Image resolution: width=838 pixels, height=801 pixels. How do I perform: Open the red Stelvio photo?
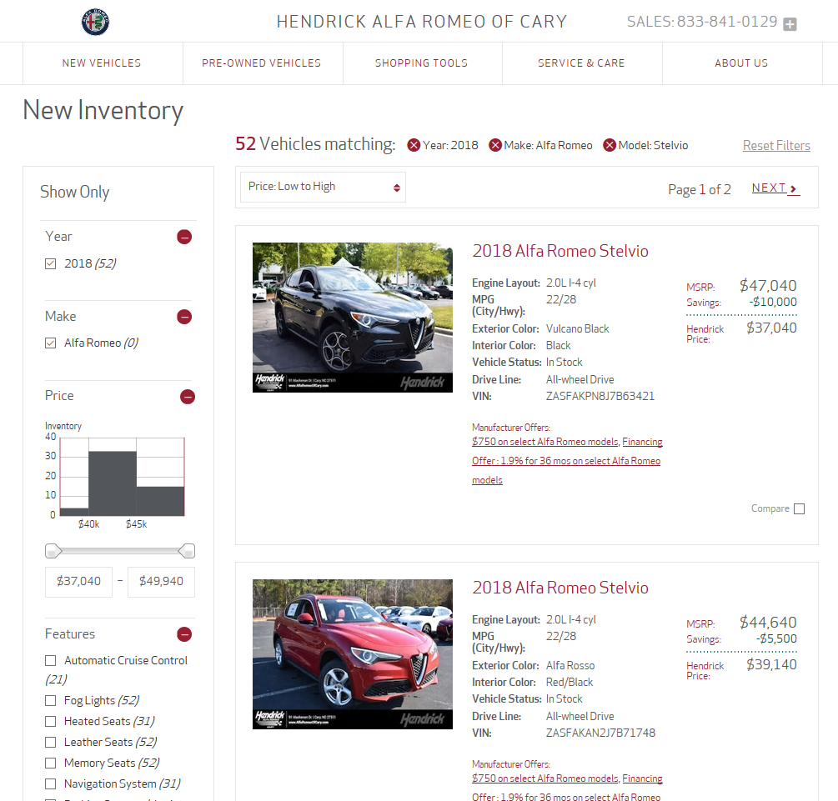point(352,654)
